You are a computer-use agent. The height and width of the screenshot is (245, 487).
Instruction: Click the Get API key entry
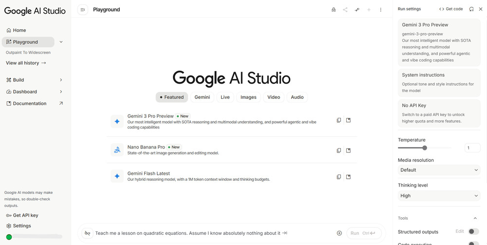pos(22,215)
